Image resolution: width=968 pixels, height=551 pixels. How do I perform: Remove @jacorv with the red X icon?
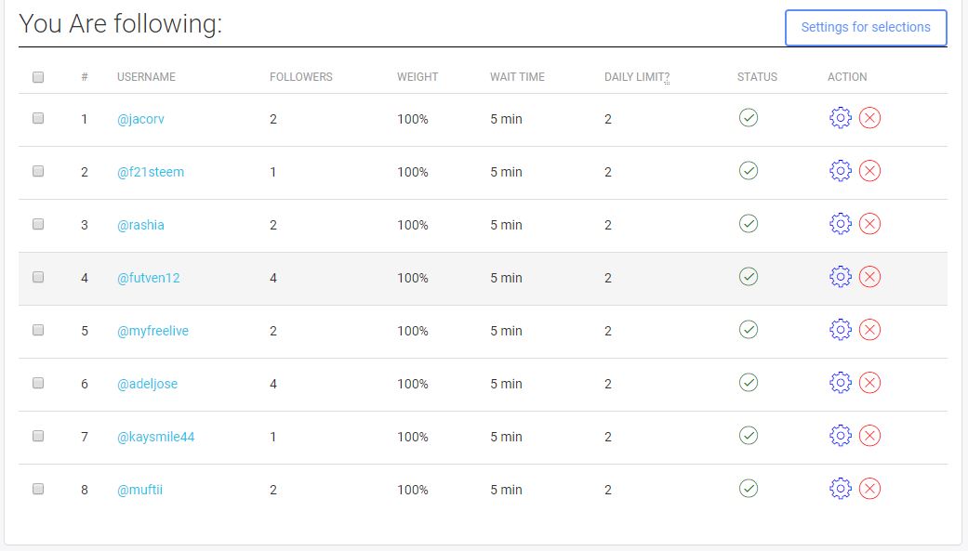click(869, 118)
